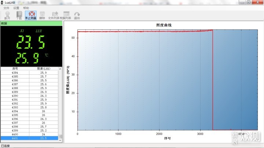Screen dimensions: 264x148
Task: Click the 下载 (Download) toolbar icon
Action: pos(19,15)
